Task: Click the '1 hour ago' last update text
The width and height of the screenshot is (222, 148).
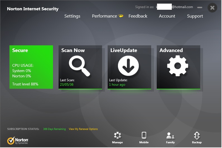Action: click(117, 85)
